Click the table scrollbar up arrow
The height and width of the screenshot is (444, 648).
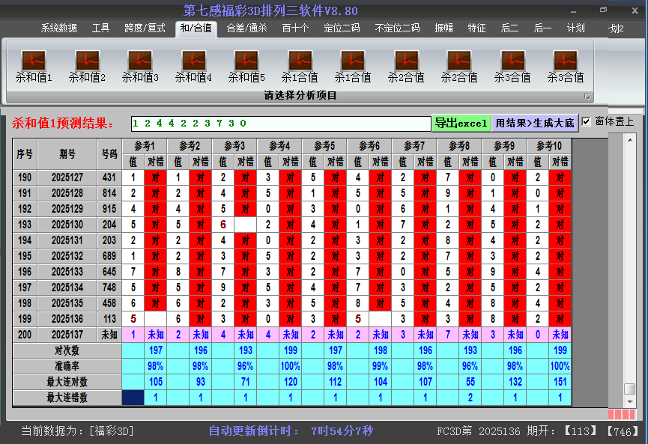pyautogui.click(x=630, y=141)
